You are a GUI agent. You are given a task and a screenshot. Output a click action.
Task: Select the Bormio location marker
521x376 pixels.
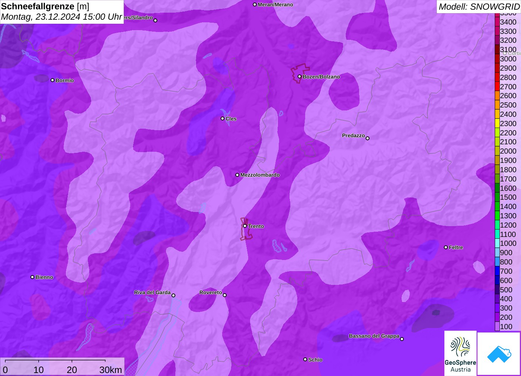pos(52,80)
